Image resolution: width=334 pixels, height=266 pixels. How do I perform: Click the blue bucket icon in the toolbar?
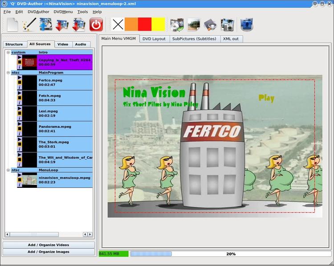(x=247, y=24)
